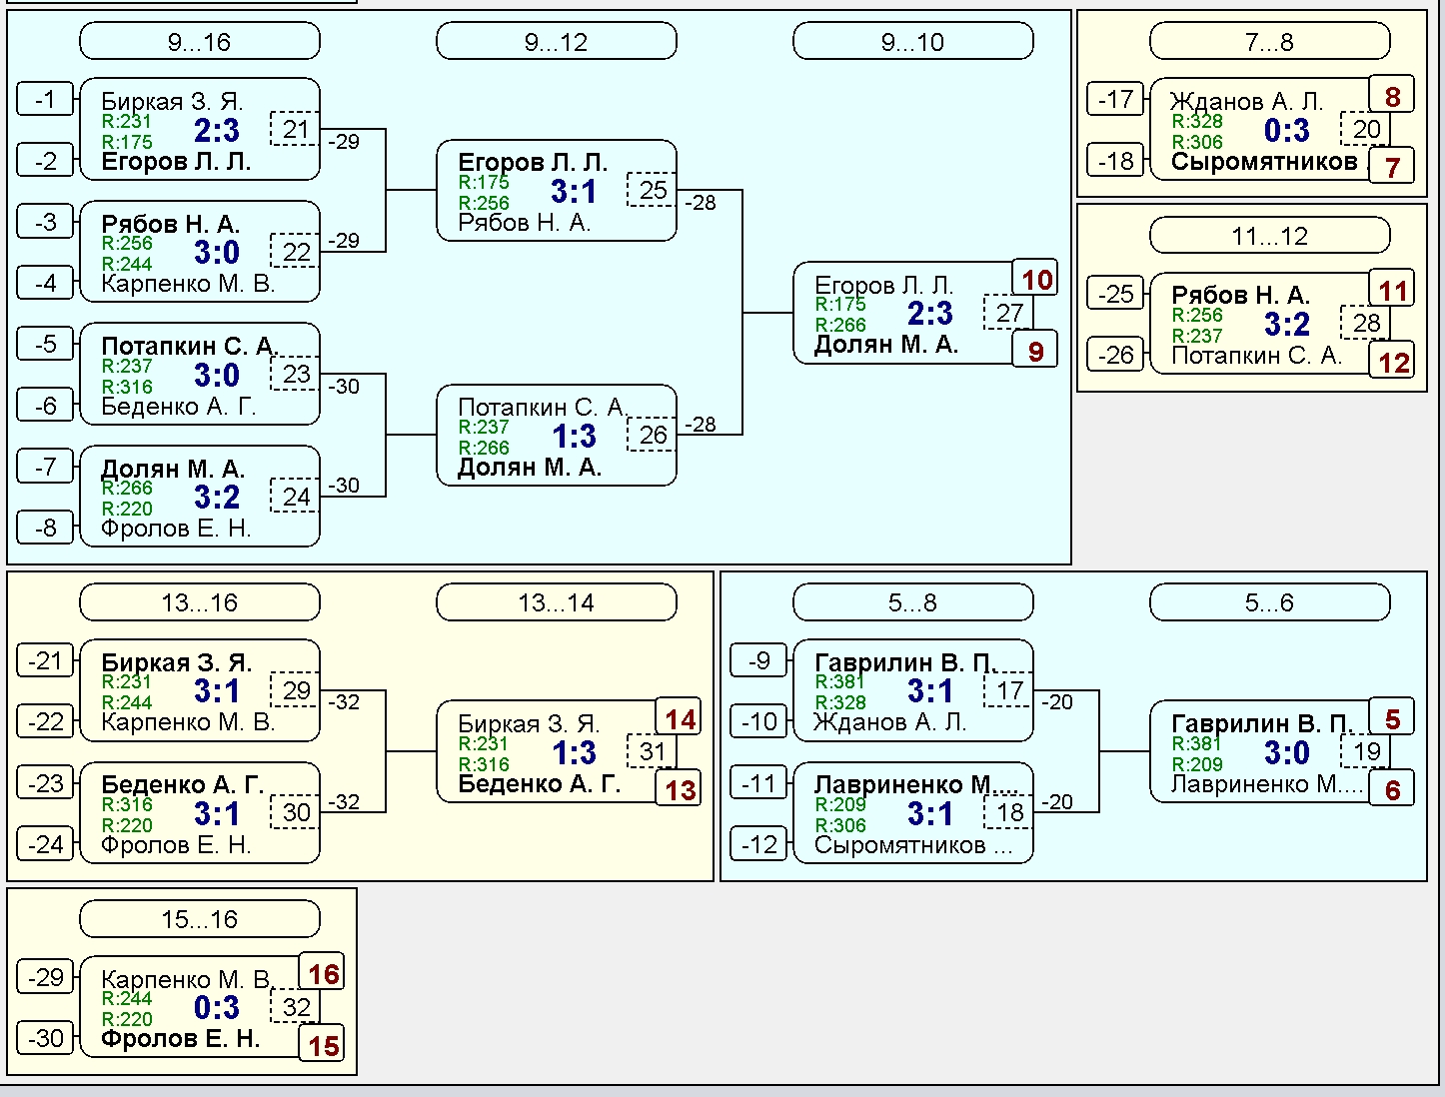Viewport: 1445px width, 1097px height.
Task: Click the place 10 badge
Action: (1035, 280)
